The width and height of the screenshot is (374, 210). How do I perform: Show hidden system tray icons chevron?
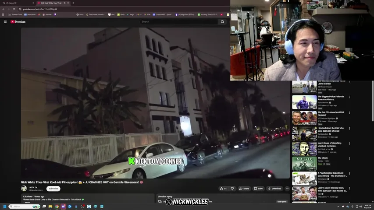point(338,206)
